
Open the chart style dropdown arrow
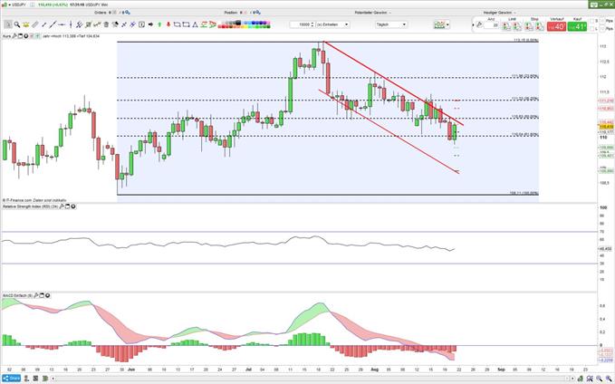[447, 24]
